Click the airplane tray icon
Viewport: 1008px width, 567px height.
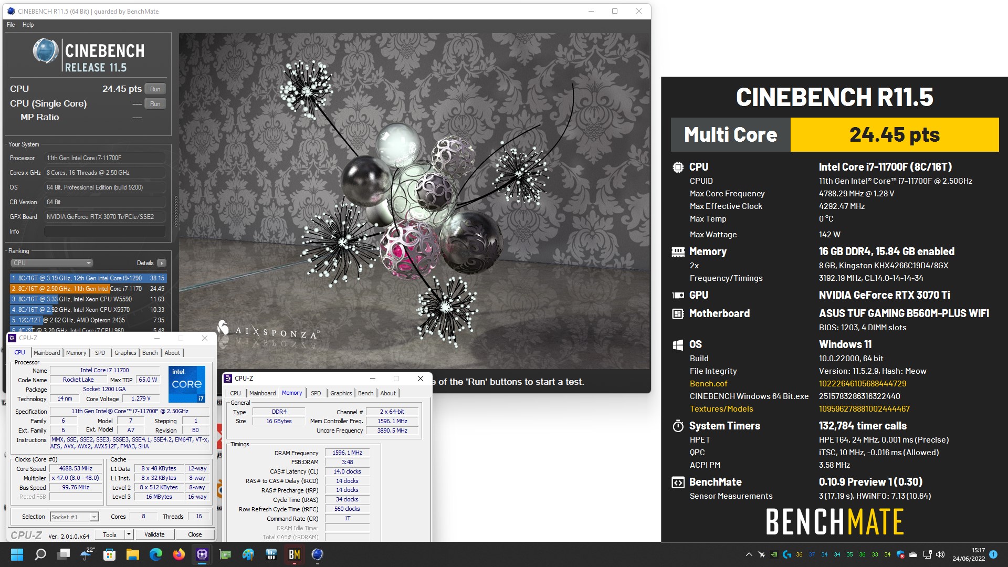pyautogui.click(x=761, y=554)
